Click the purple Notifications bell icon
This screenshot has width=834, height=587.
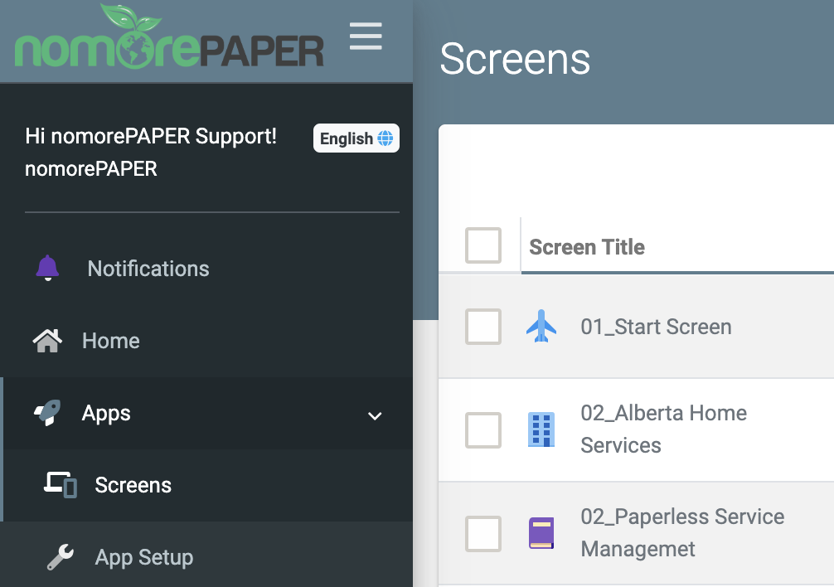[47, 268]
